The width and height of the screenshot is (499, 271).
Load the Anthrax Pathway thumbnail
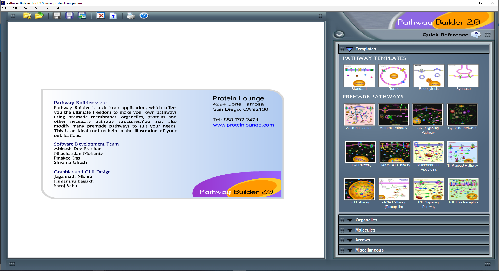pos(394,115)
